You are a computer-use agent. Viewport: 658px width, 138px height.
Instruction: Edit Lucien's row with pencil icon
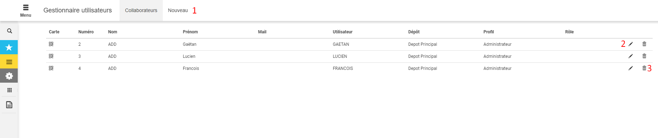[x=631, y=56]
